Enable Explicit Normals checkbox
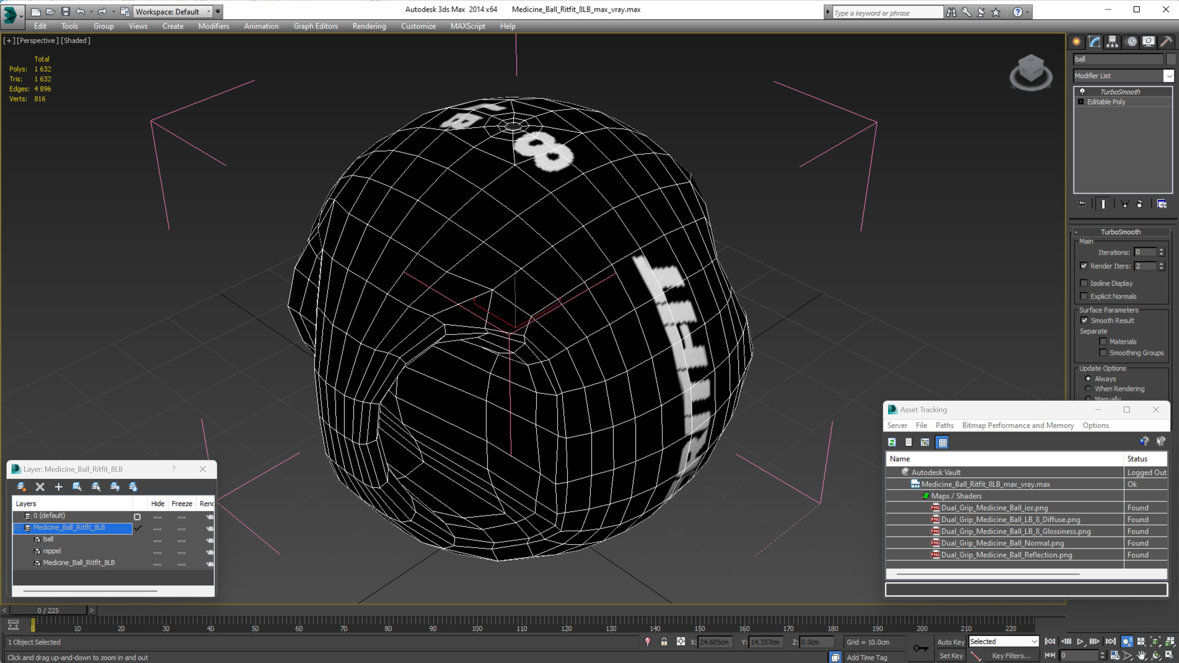 click(x=1084, y=296)
